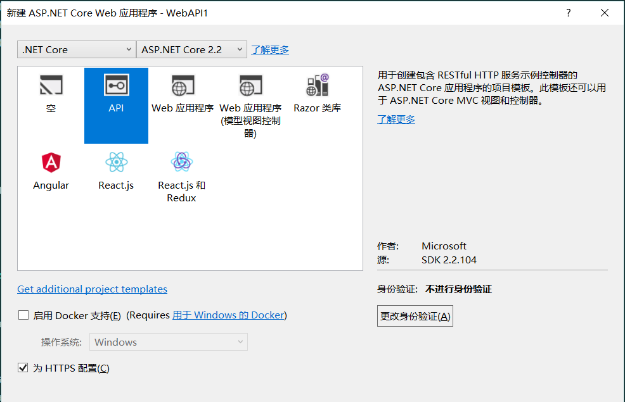Open the .NET Core framework dropdown
625x402 pixels.
pyautogui.click(x=77, y=50)
